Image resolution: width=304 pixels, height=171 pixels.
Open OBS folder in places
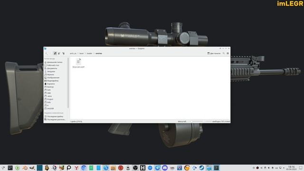pyautogui.click(x=47, y=93)
